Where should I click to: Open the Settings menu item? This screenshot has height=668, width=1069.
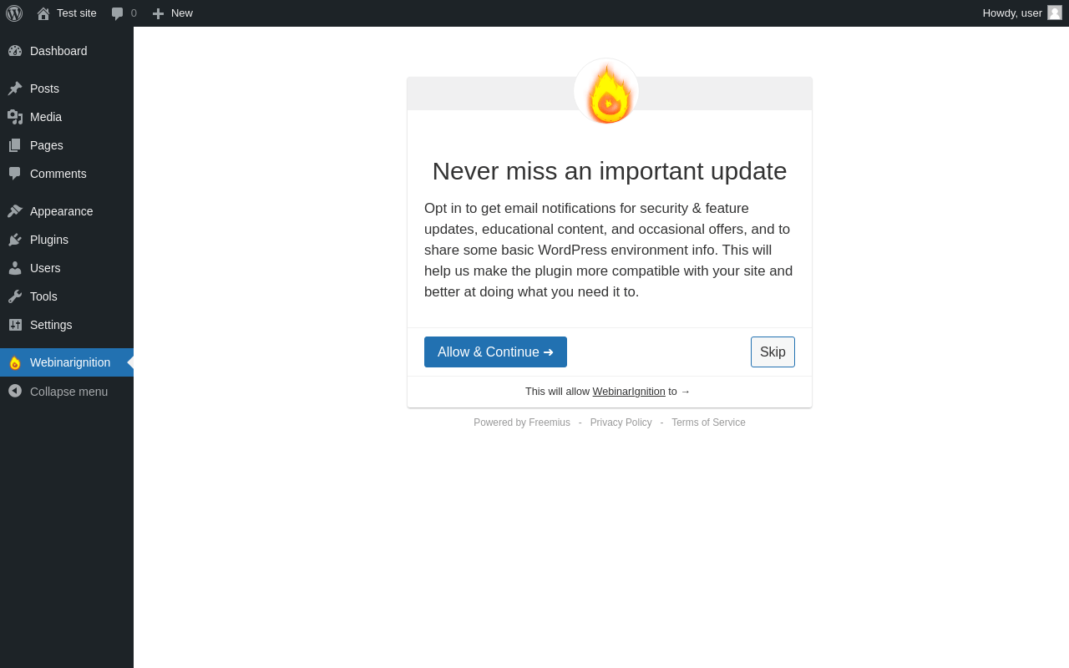(67, 325)
